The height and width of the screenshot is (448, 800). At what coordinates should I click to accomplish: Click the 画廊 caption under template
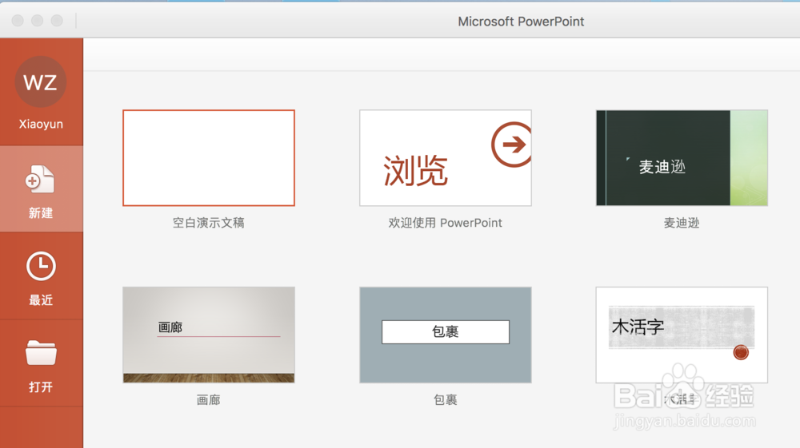coord(209,399)
